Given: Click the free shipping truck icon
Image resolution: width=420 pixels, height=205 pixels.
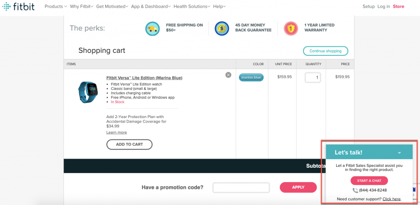Looking at the screenshot, I should coord(153,29).
